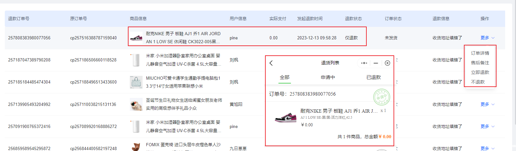The image size is (516, 151).
Task: Close the mini program via the circle target icon
Action: point(387,63)
